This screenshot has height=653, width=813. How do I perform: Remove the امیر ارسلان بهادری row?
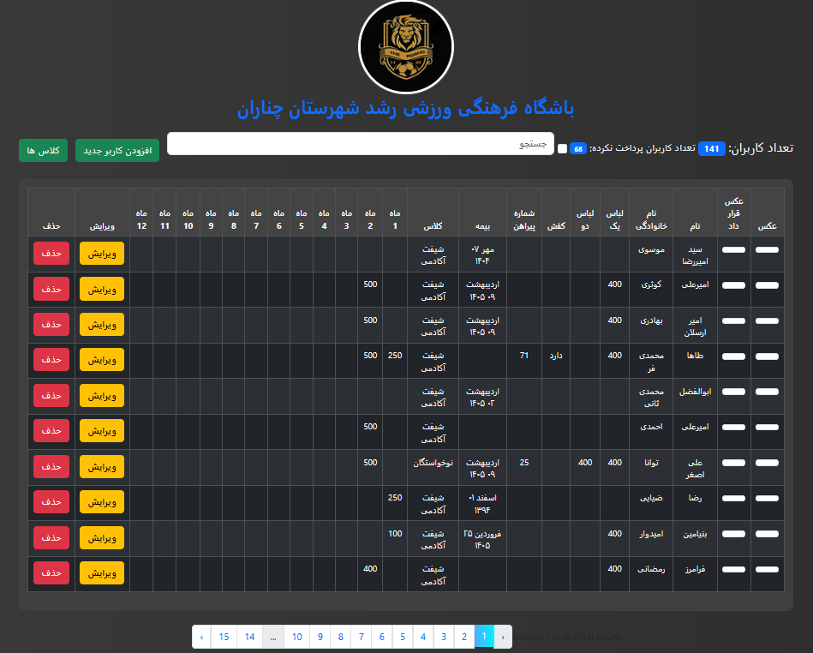51,325
